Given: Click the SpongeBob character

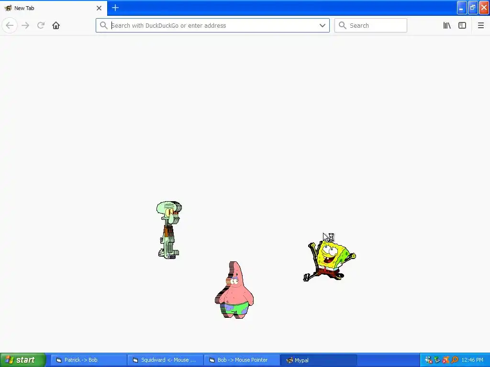Looking at the screenshot, I should 329,261.
